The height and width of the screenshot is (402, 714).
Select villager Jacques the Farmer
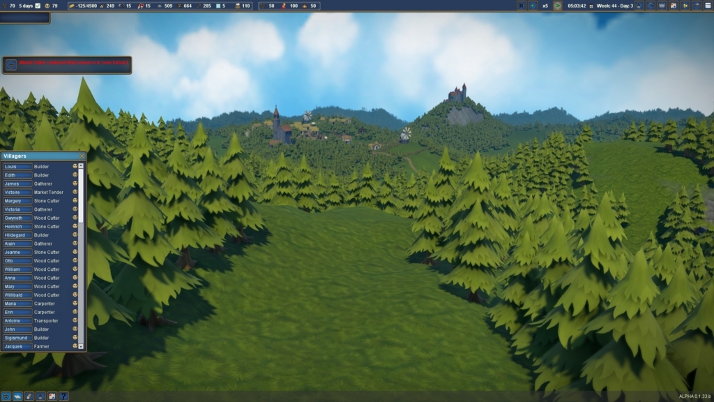coord(17,346)
